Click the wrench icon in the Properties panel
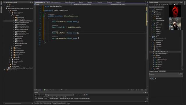Screen dimensions: 186x105 tap(155, 79)
